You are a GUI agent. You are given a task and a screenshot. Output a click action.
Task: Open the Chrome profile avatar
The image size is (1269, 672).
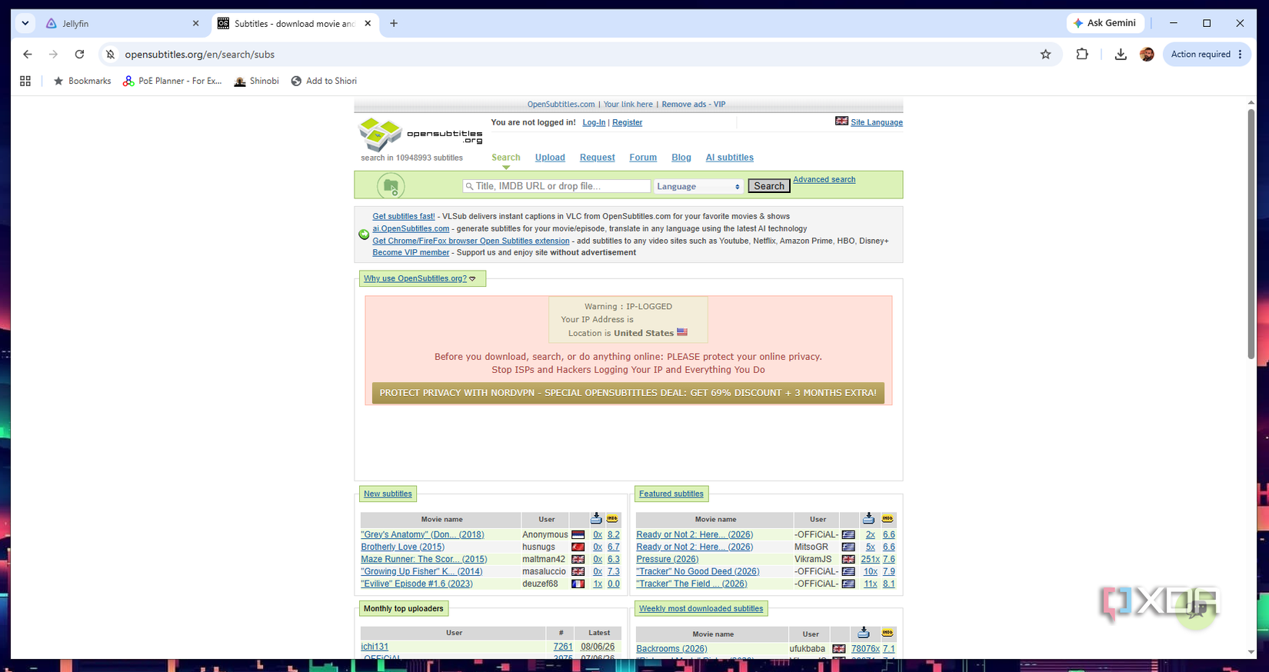tap(1147, 55)
